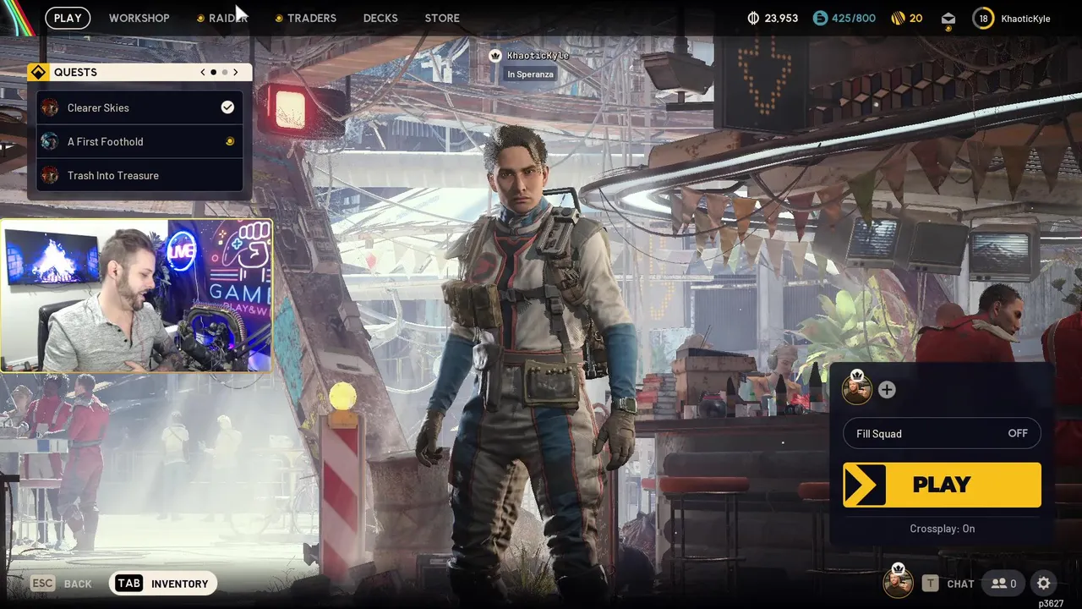
Task: Open the Clearer Skies quest
Action: click(139, 107)
